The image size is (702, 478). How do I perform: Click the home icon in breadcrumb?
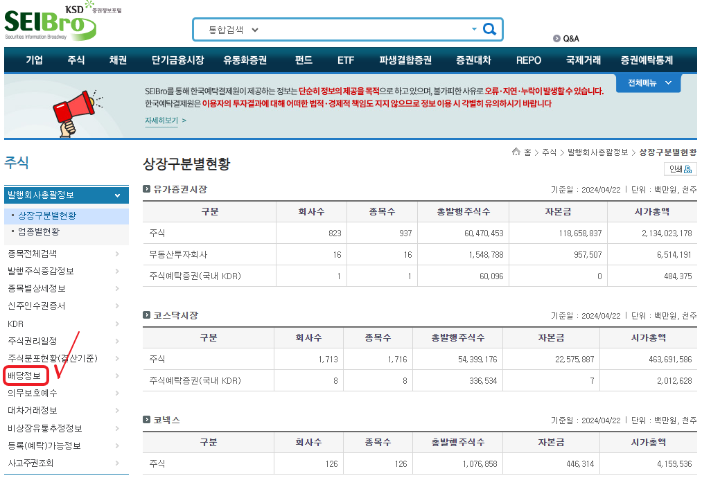(516, 152)
